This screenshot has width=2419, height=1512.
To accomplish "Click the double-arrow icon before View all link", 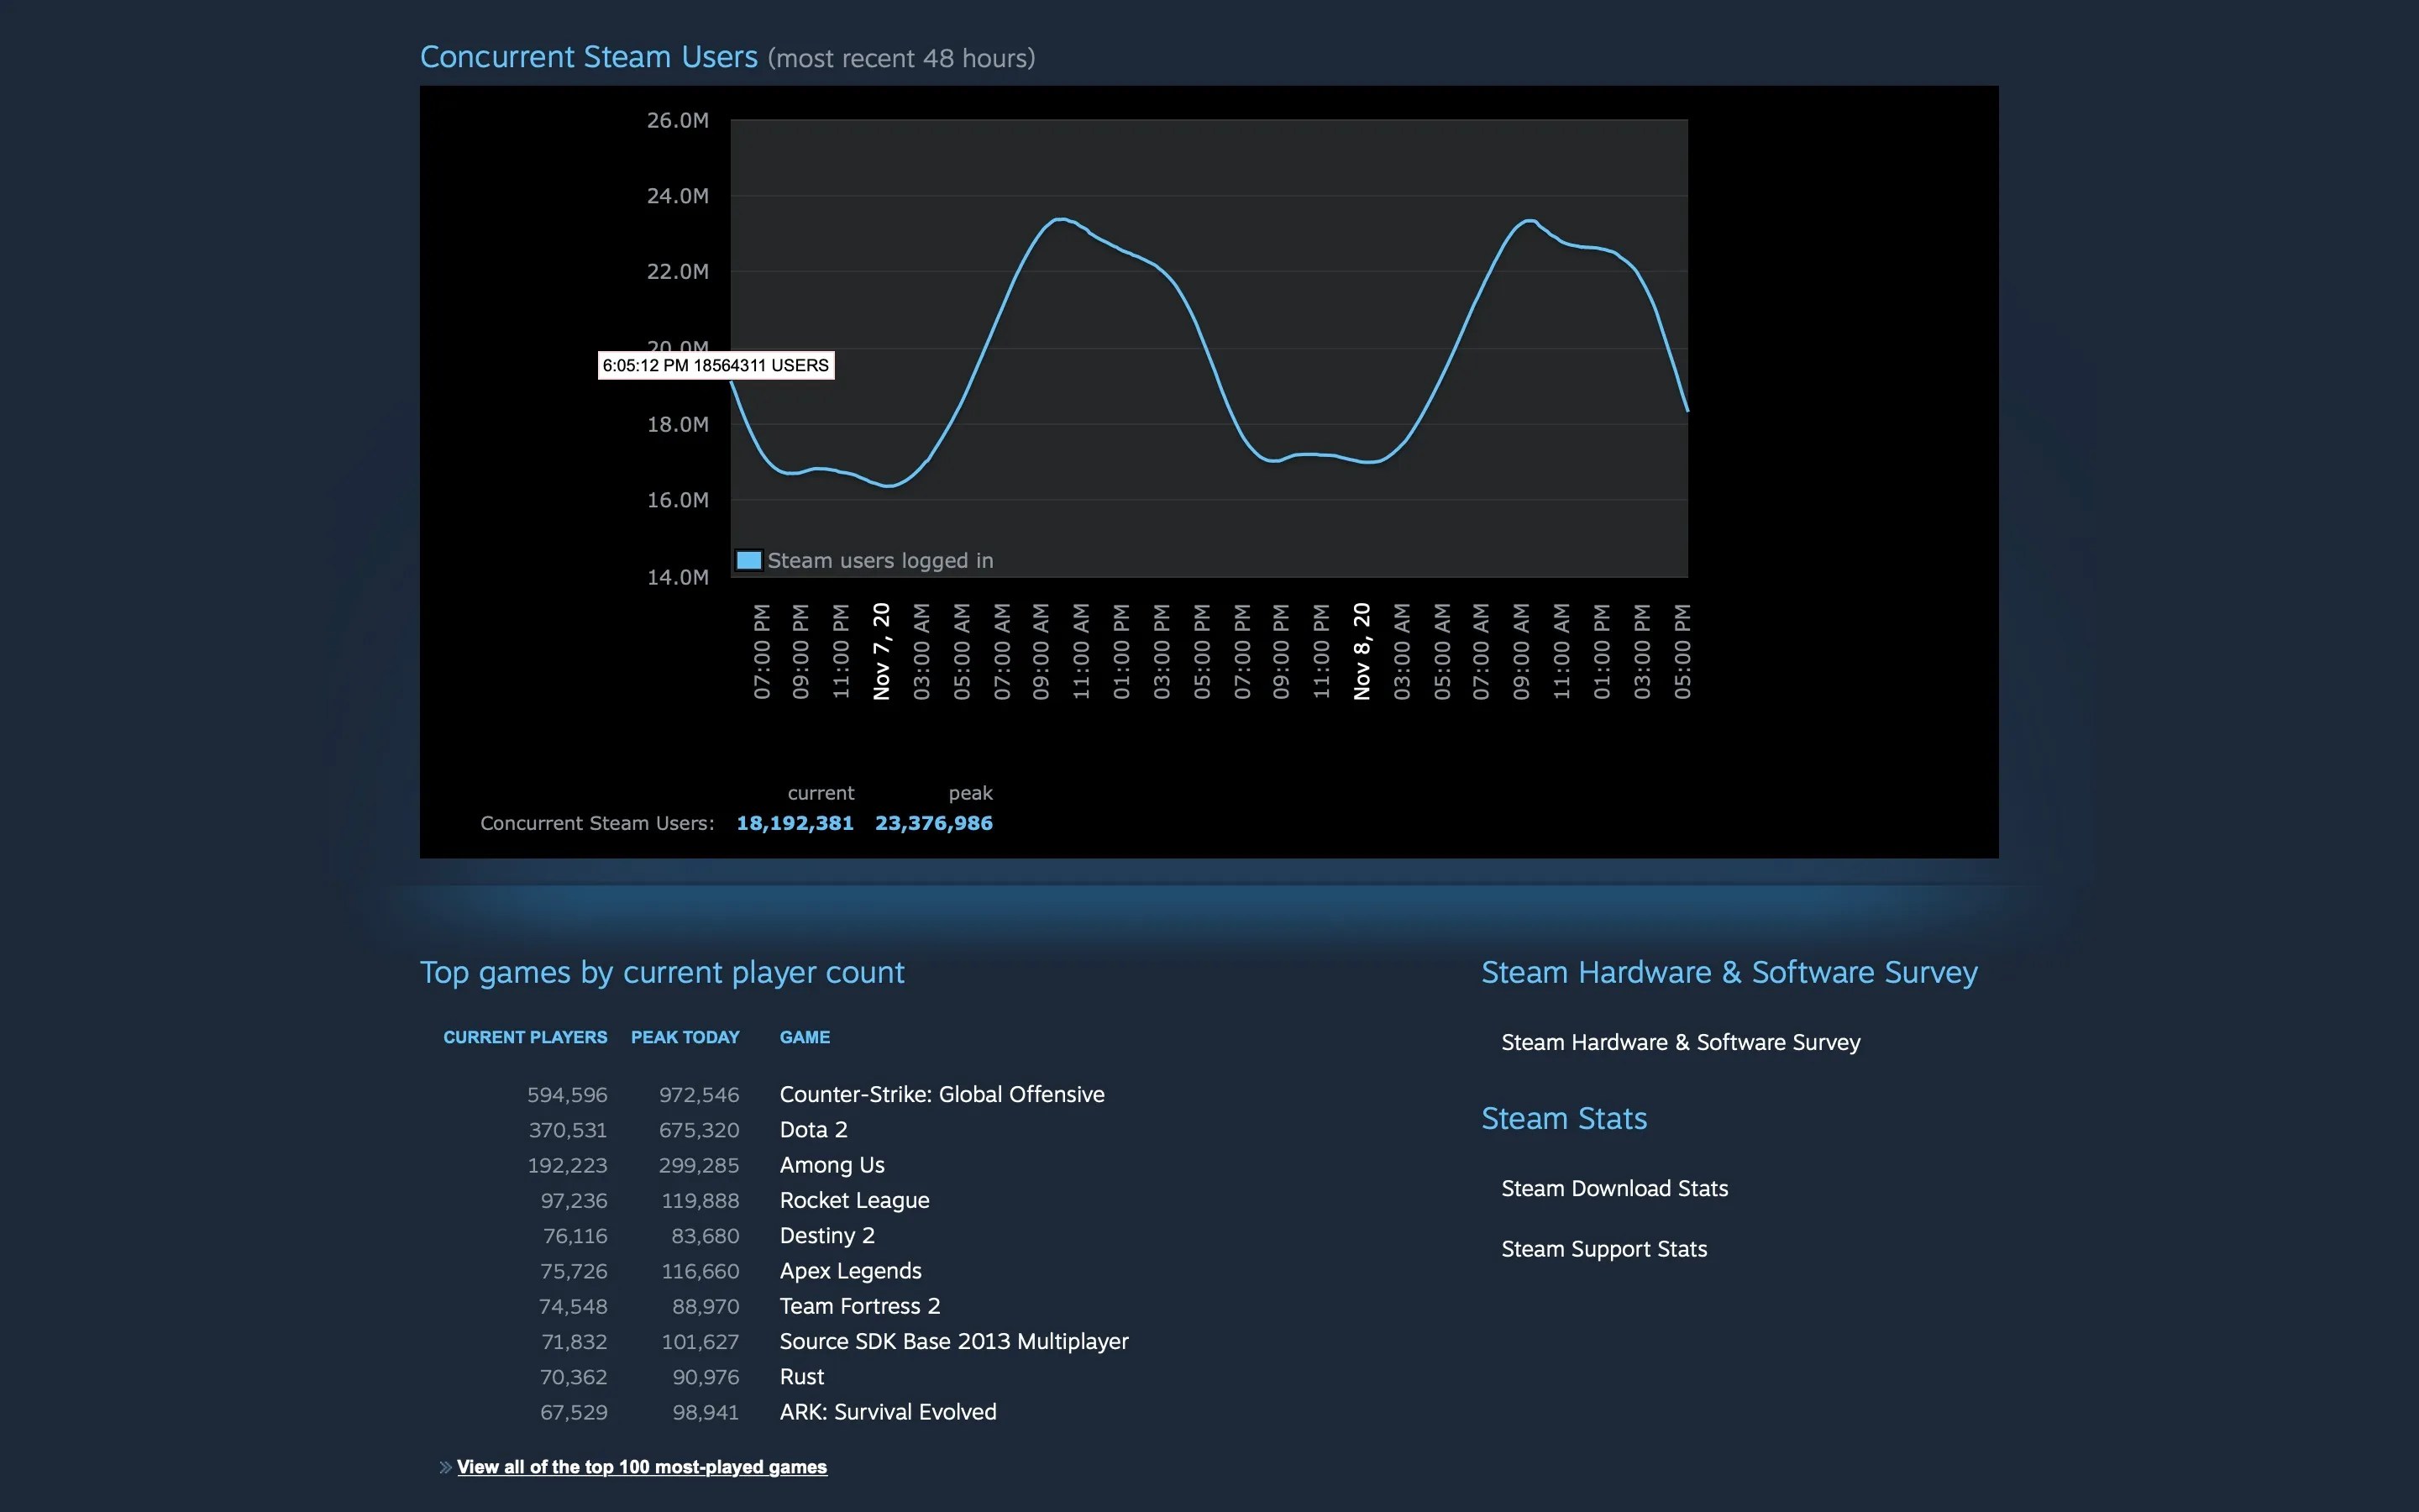I will point(445,1467).
